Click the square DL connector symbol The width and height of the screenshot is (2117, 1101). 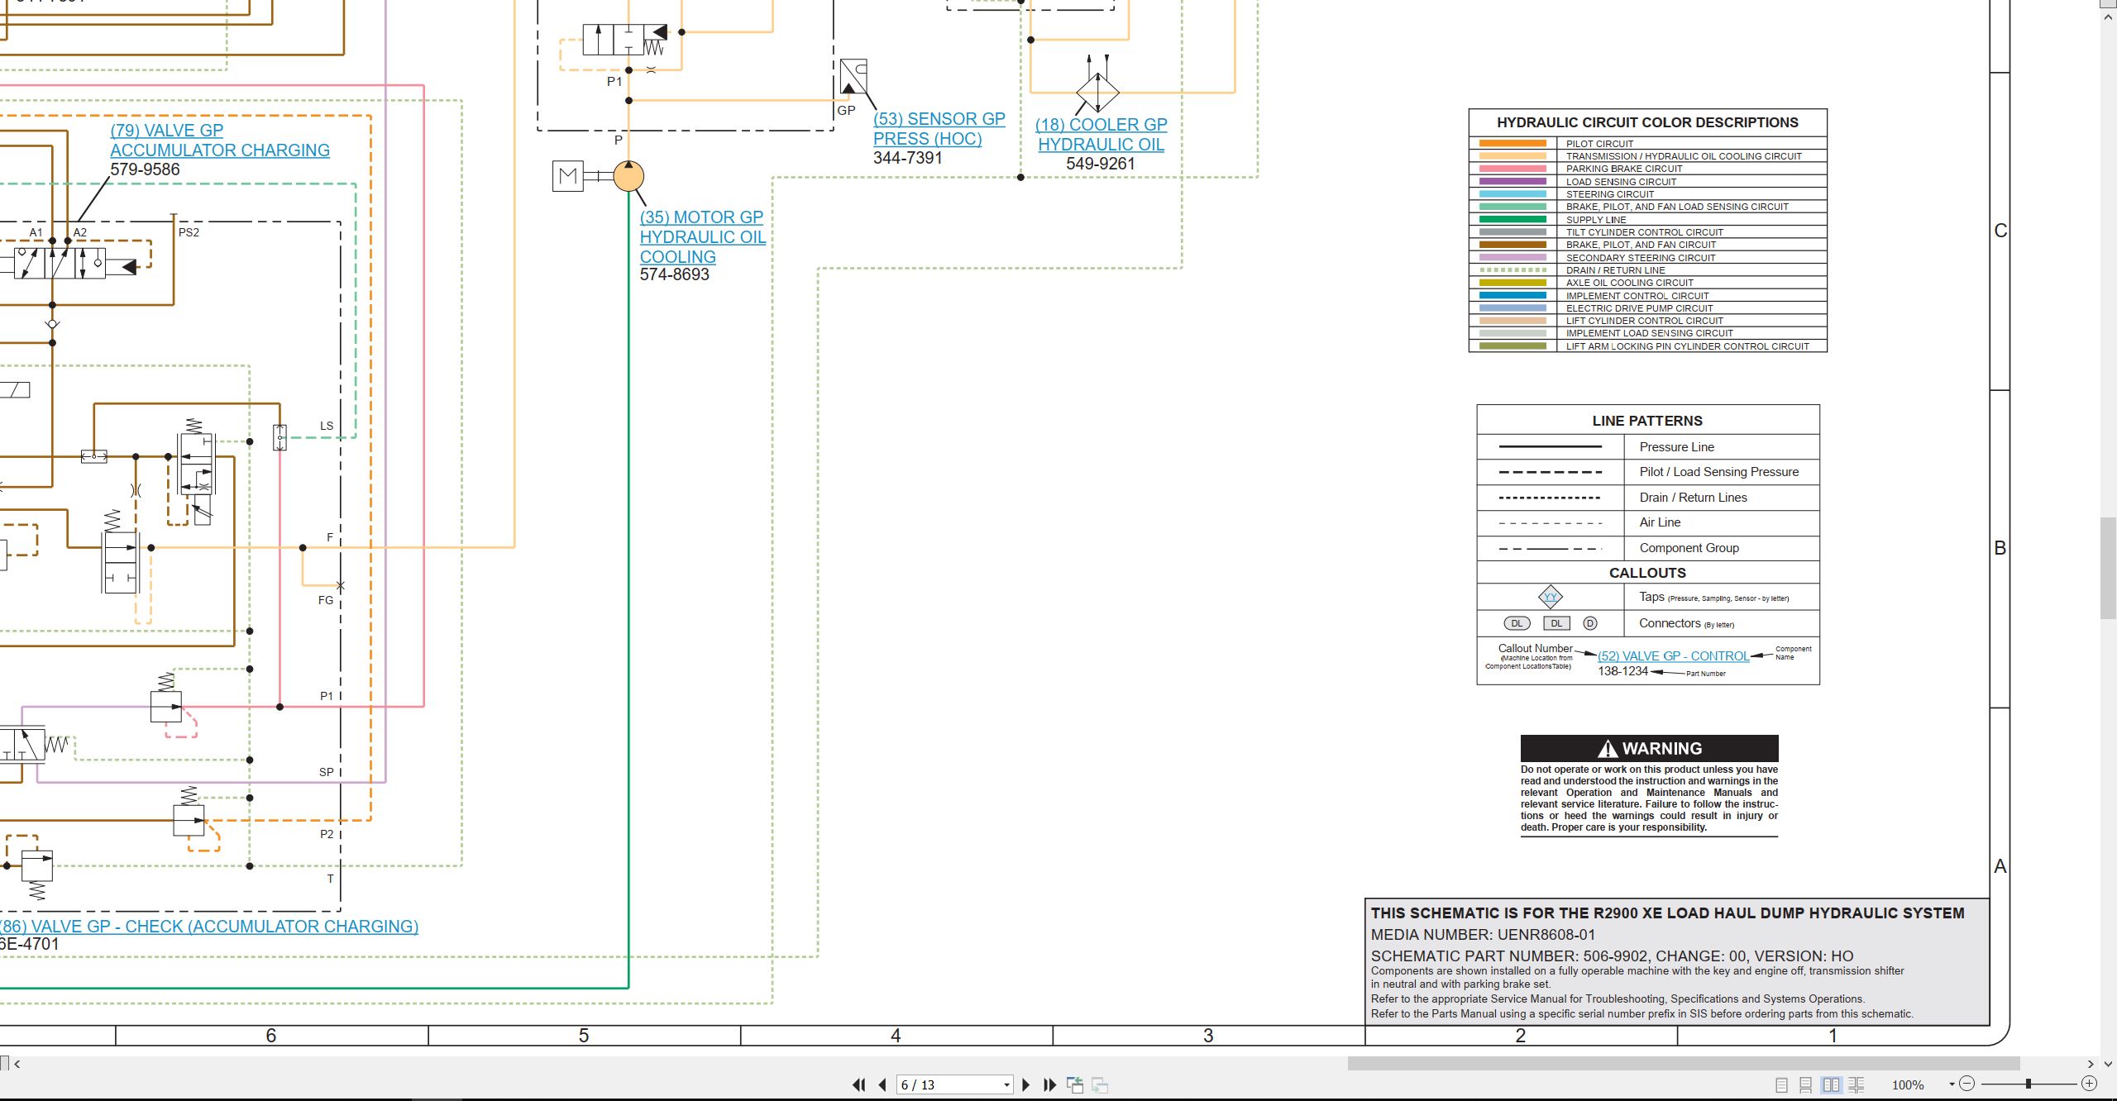tap(1556, 623)
